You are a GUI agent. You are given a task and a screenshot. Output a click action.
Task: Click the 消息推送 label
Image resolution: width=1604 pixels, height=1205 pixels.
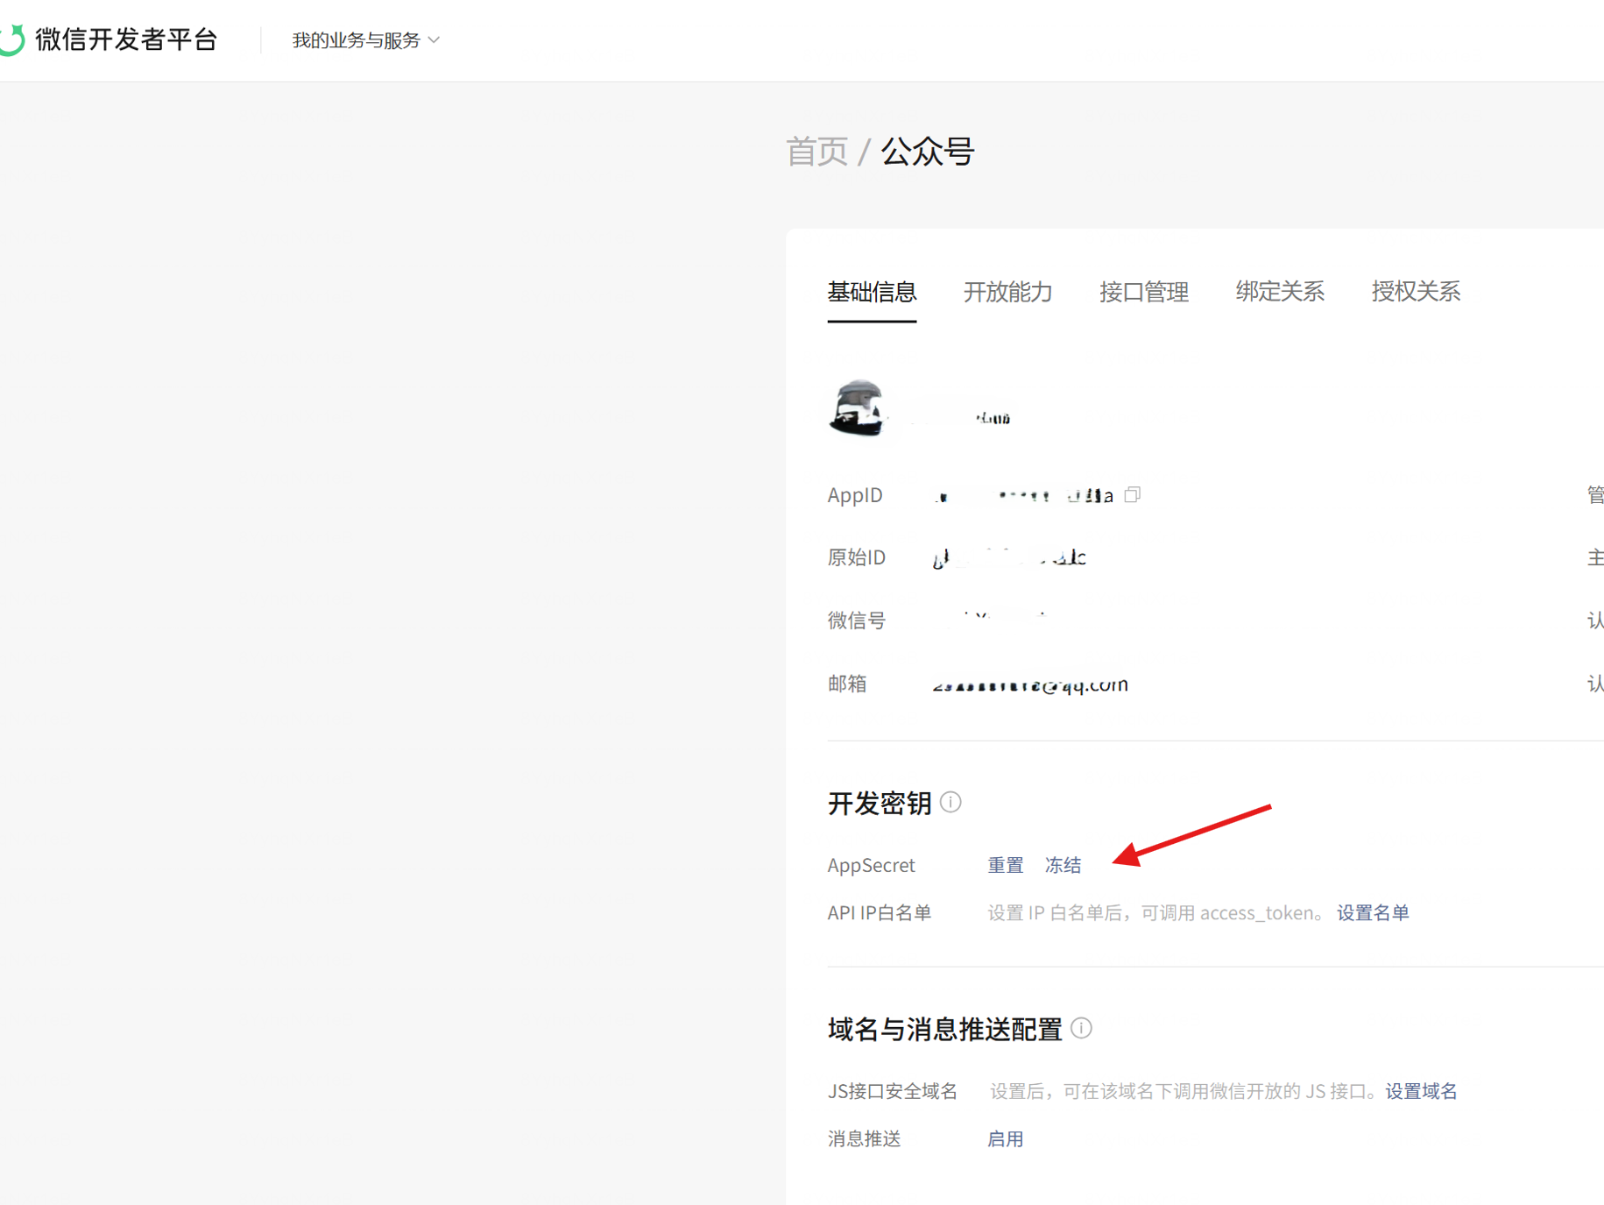[865, 1138]
